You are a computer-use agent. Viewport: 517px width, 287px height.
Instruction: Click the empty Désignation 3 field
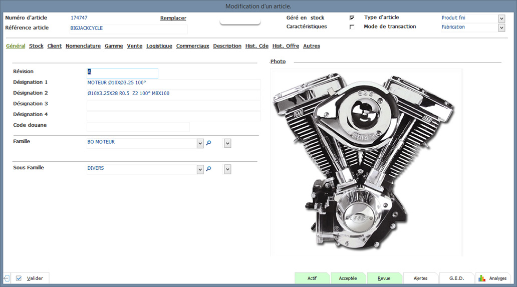[x=174, y=106]
